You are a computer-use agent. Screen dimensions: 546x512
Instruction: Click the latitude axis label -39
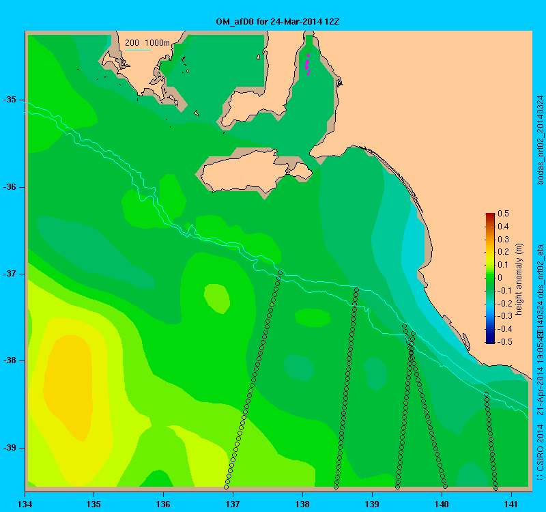[x=10, y=448]
